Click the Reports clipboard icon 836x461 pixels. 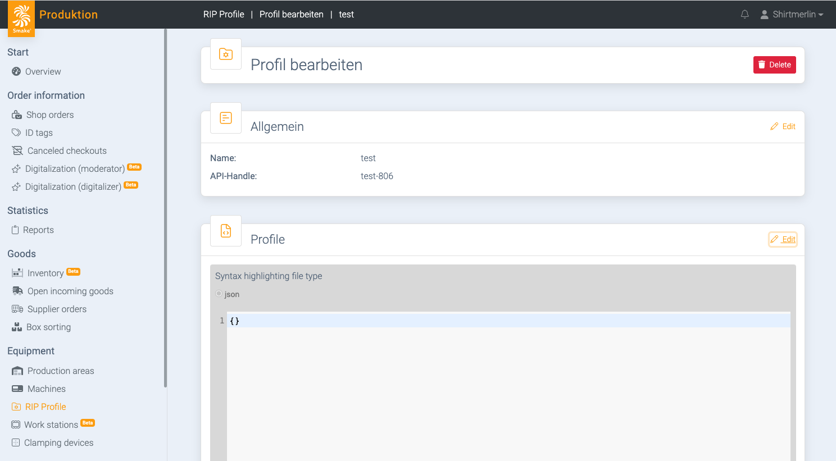[15, 230]
